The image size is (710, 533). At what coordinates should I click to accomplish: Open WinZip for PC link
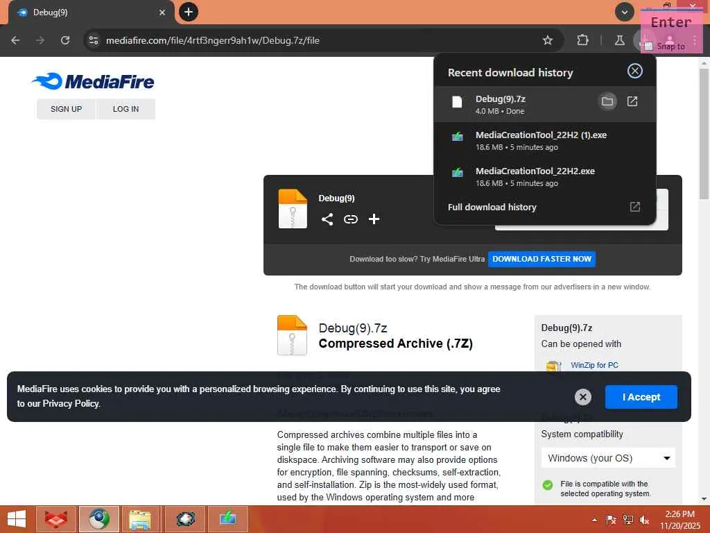[594, 365]
